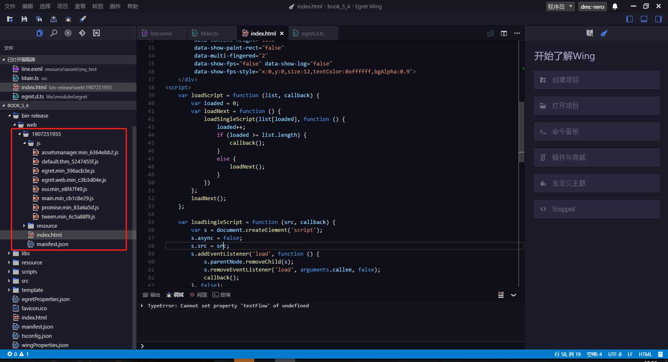The width and height of the screenshot is (668, 362).
Task: Open the editor more actions ellipsis
Action: coord(517,33)
